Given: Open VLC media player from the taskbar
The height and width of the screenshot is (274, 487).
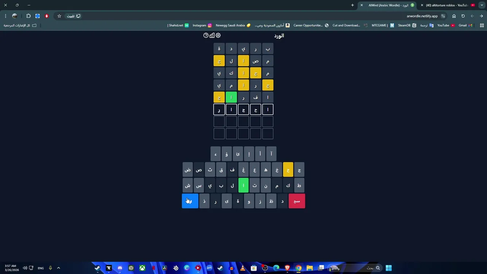Looking at the screenshot, I should pos(243,268).
